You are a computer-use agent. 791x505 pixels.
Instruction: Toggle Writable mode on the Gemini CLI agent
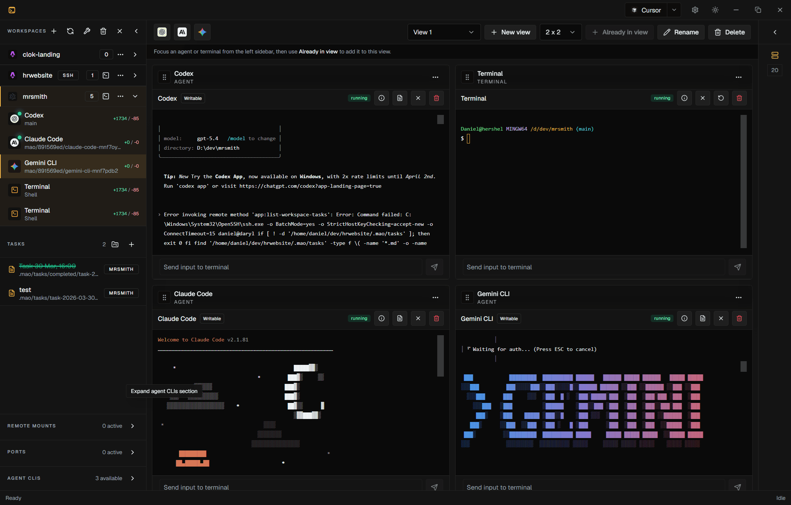(x=509, y=318)
